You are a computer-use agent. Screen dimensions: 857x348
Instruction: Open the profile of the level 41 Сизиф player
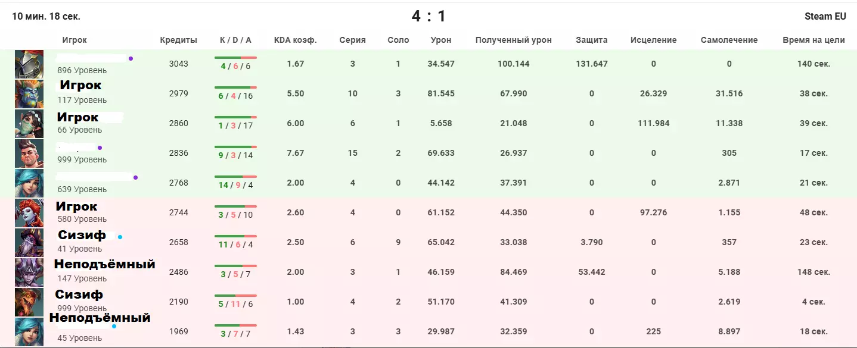click(82, 236)
